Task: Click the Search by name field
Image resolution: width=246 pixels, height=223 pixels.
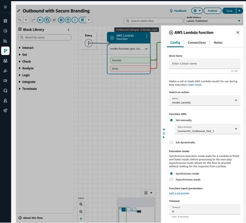Action: coord(44,38)
